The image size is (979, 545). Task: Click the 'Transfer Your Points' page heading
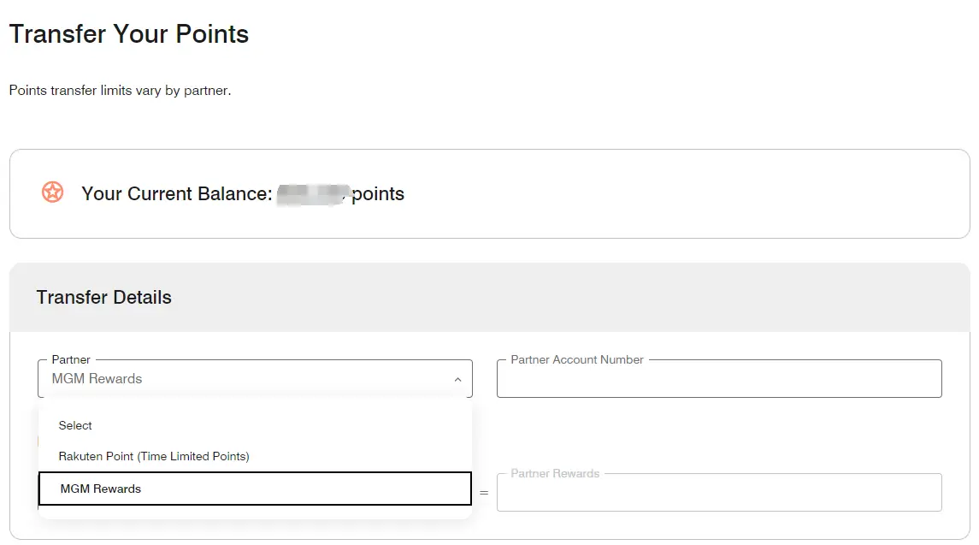click(129, 34)
